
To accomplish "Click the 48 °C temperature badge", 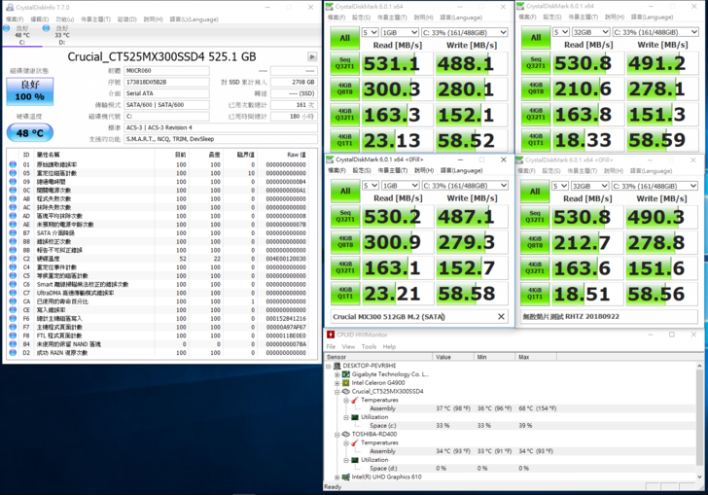I will pyautogui.click(x=30, y=133).
